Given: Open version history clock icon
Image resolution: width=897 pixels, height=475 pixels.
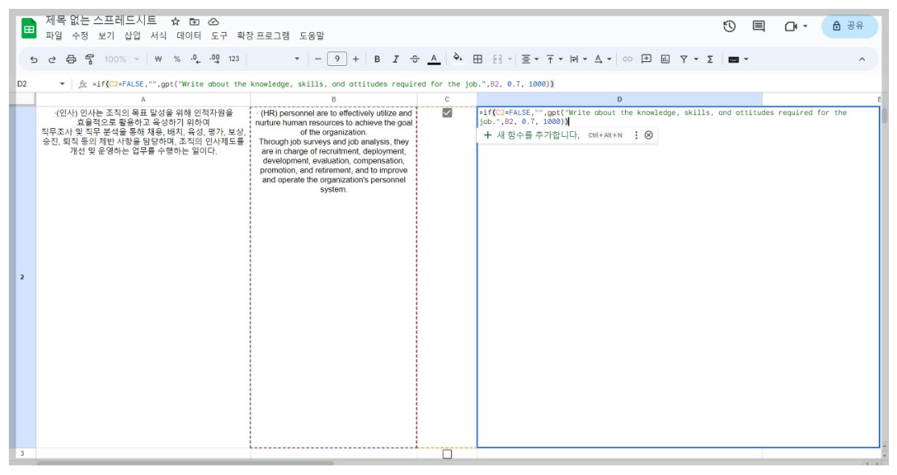Looking at the screenshot, I should coord(729,27).
